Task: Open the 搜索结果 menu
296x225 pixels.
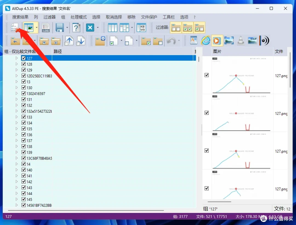Action: coord(20,17)
